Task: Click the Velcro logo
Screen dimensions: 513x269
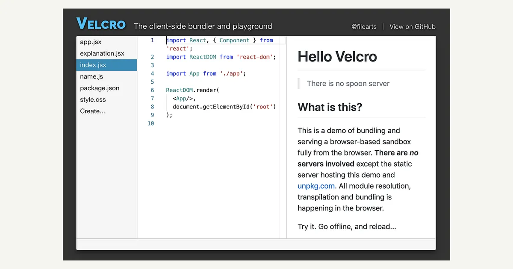Action: click(101, 24)
